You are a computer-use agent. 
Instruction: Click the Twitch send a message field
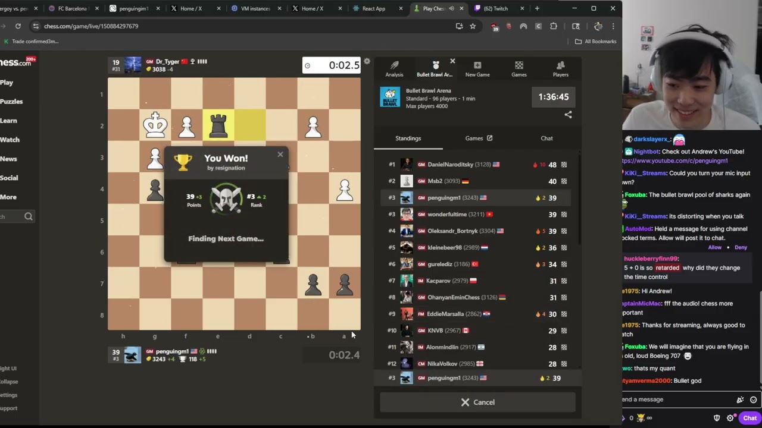[x=677, y=399]
